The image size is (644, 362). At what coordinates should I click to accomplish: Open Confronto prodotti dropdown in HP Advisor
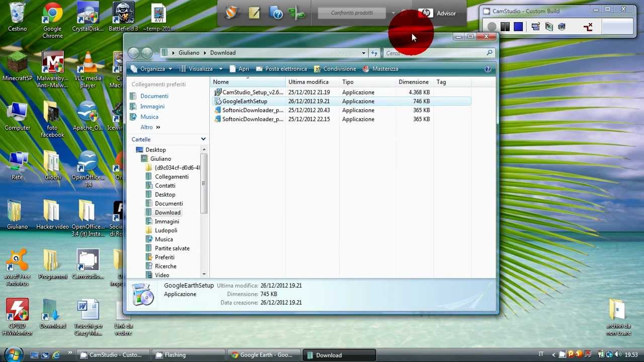click(393, 13)
